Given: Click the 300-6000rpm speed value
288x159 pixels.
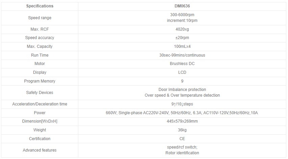Looking at the screenshot, I should (x=182, y=15).
